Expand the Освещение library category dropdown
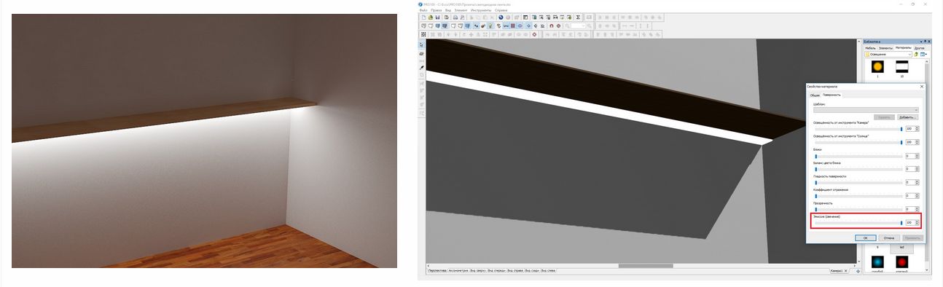The height and width of the screenshot is (287, 943). (x=888, y=54)
